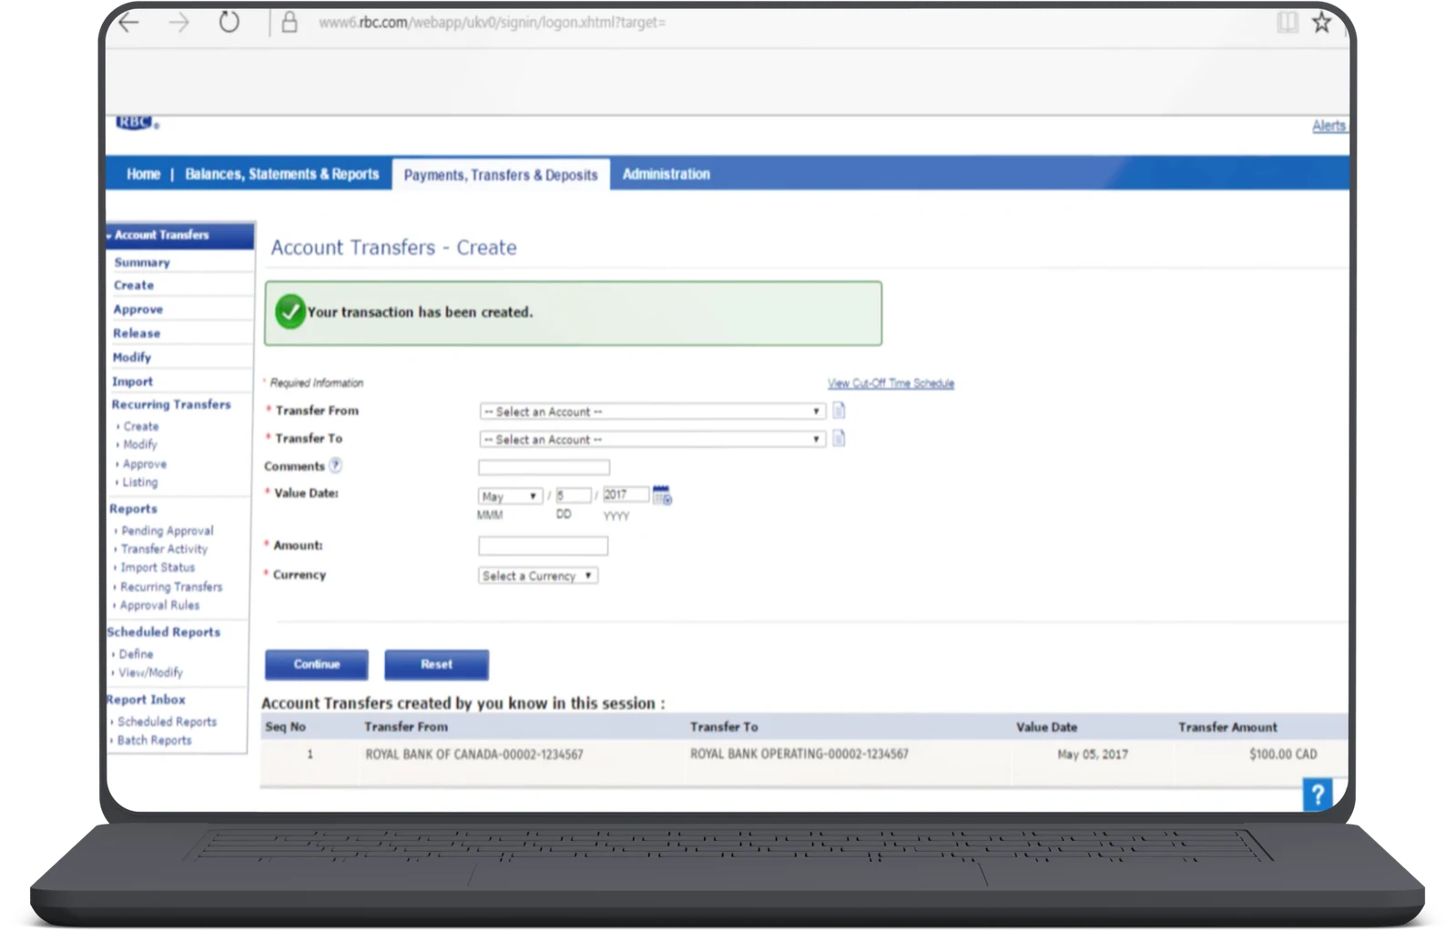Viewport: 1456px width, 932px height.
Task: Click the padlock security icon
Action: click(290, 22)
